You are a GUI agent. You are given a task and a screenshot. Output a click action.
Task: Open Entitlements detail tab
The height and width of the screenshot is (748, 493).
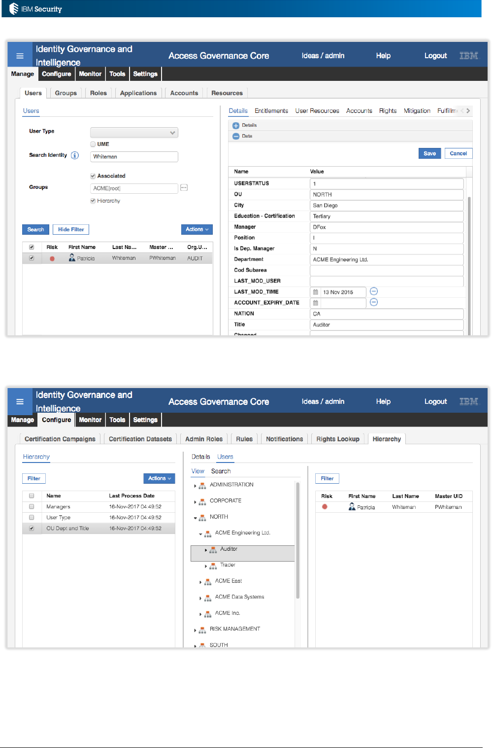(271, 111)
